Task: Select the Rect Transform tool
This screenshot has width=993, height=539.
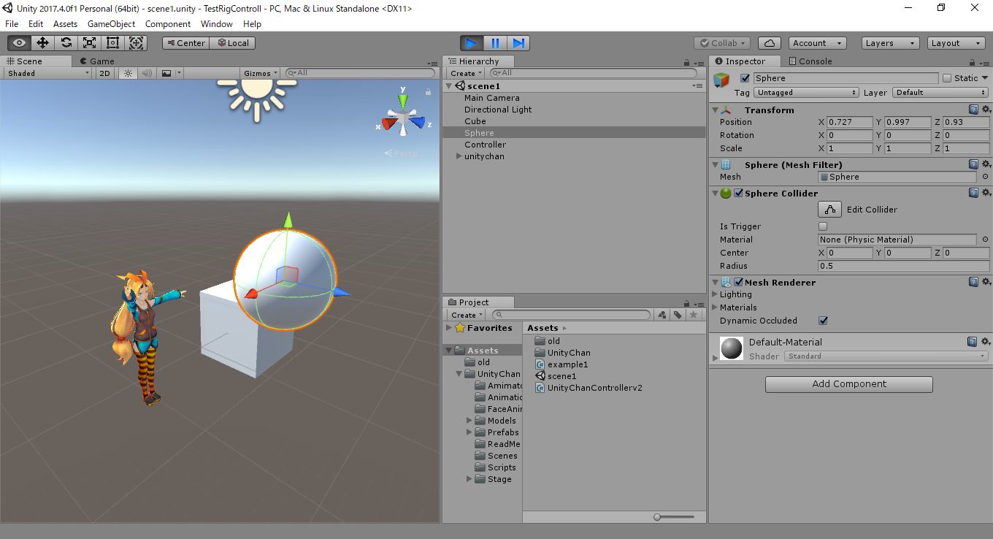Action: click(112, 43)
